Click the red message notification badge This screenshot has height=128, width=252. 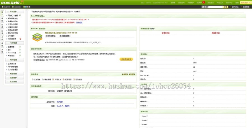coord(204,2)
